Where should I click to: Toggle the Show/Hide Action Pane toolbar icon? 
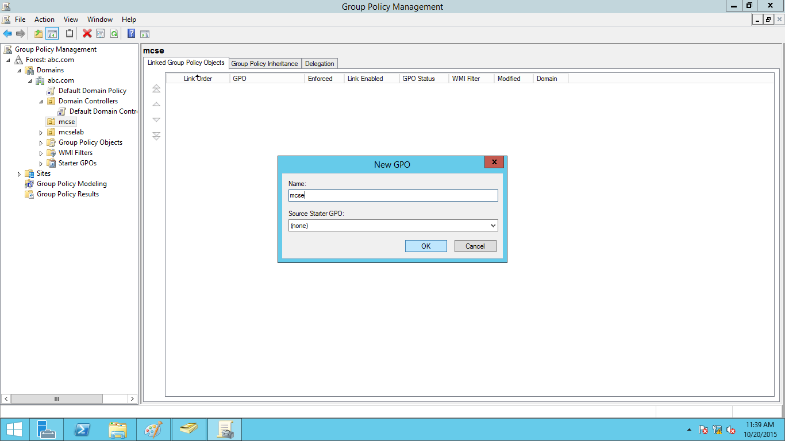coord(145,34)
